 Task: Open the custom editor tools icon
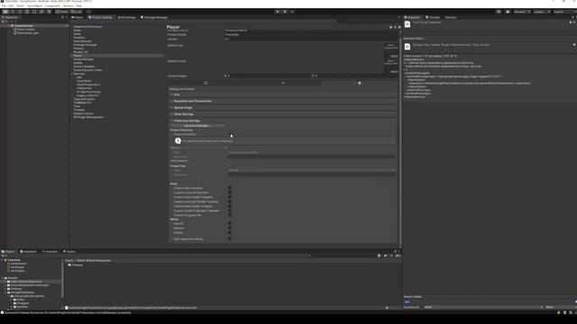[x=49, y=12]
